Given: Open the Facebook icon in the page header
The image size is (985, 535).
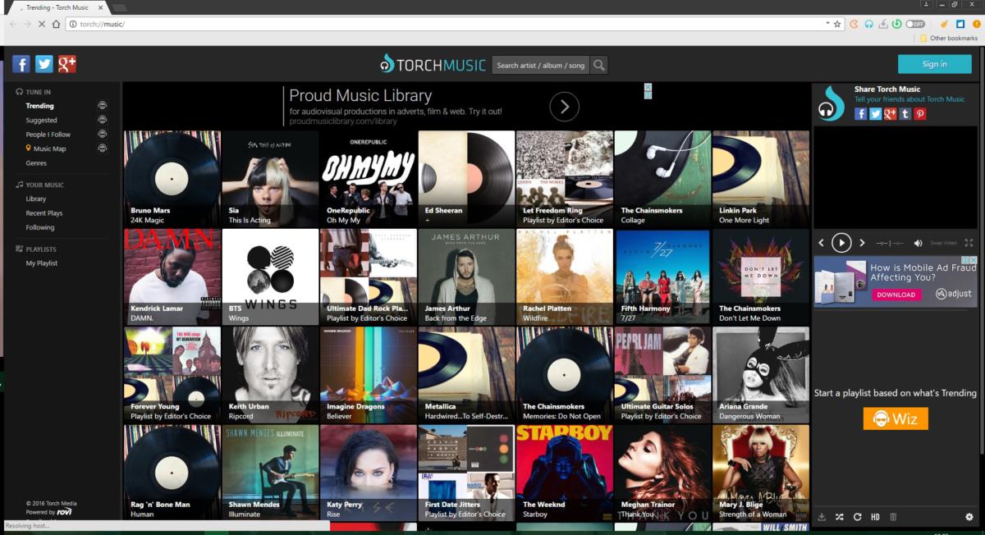Looking at the screenshot, I should 21,64.
